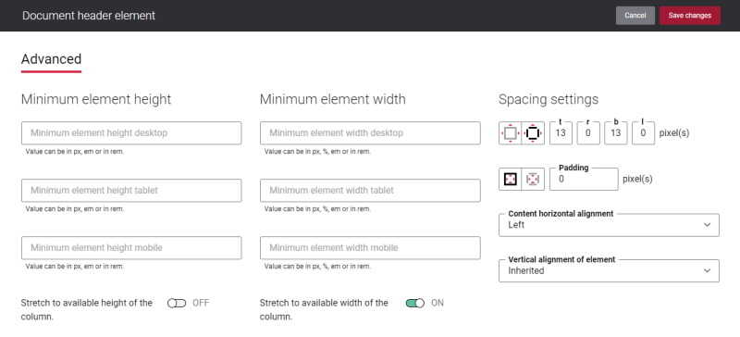This screenshot has width=740, height=337.
Task: Focus Minimum element height tablet field
Action: click(131, 191)
